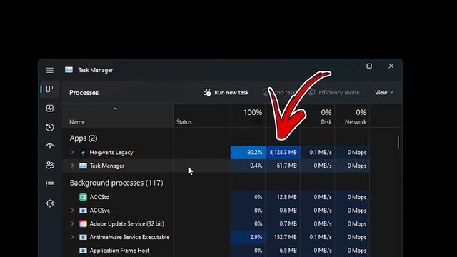The width and height of the screenshot is (457, 257).
Task: Expand the Adobe Update Service group
Action: pos(72,223)
